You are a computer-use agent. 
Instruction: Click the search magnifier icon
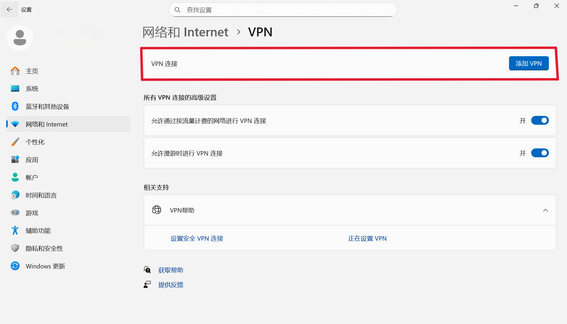pyautogui.click(x=177, y=10)
